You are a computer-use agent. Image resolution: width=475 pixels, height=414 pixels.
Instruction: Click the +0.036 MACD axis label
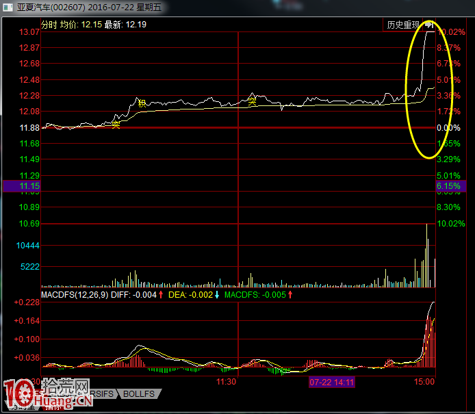click(27, 358)
